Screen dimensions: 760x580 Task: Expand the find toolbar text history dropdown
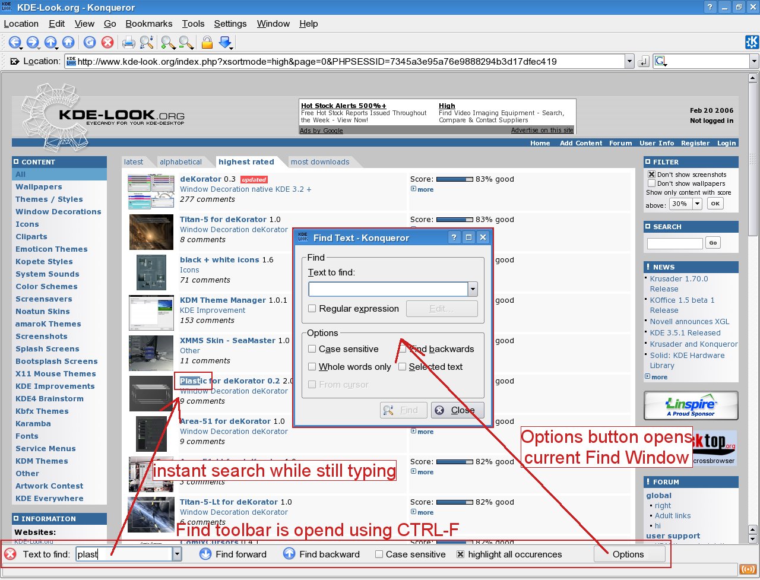[177, 554]
